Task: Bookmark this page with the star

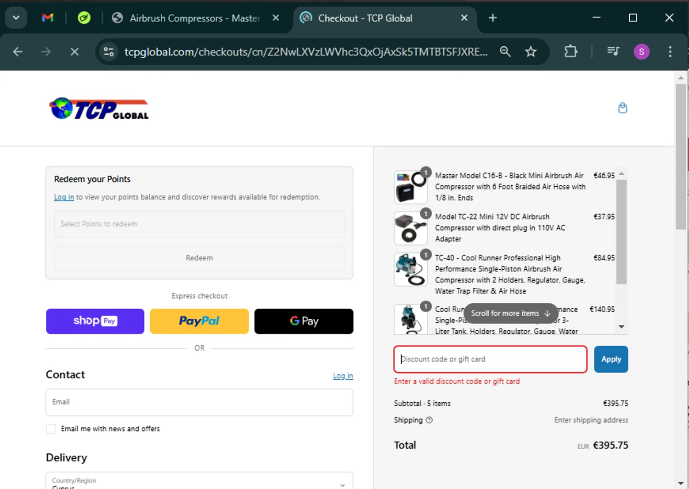Action: (x=531, y=52)
